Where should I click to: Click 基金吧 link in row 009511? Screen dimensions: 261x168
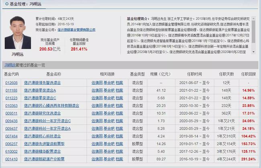[x=109, y=113]
